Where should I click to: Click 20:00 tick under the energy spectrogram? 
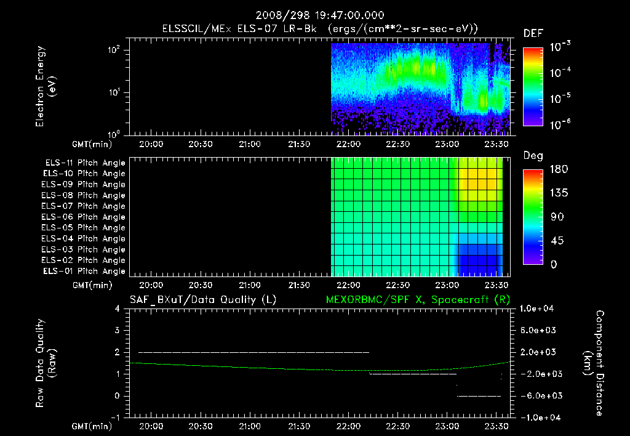coord(151,144)
